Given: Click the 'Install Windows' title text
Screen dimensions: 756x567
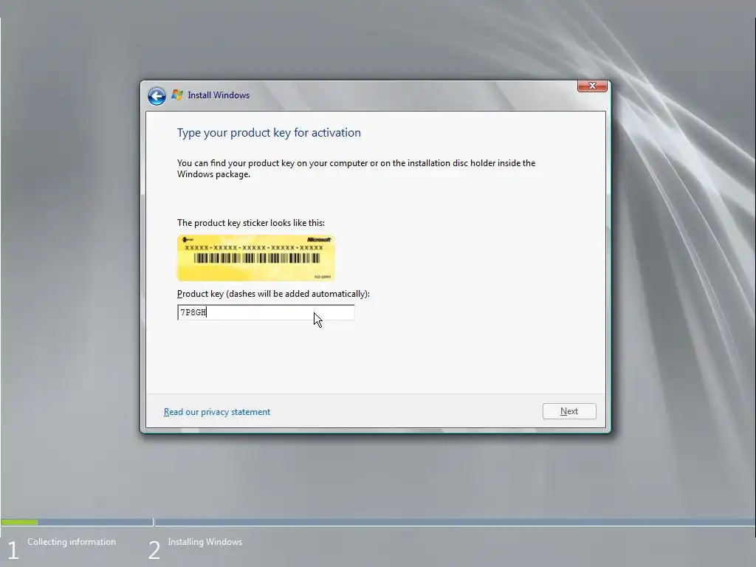Looking at the screenshot, I should pos(219,95).
